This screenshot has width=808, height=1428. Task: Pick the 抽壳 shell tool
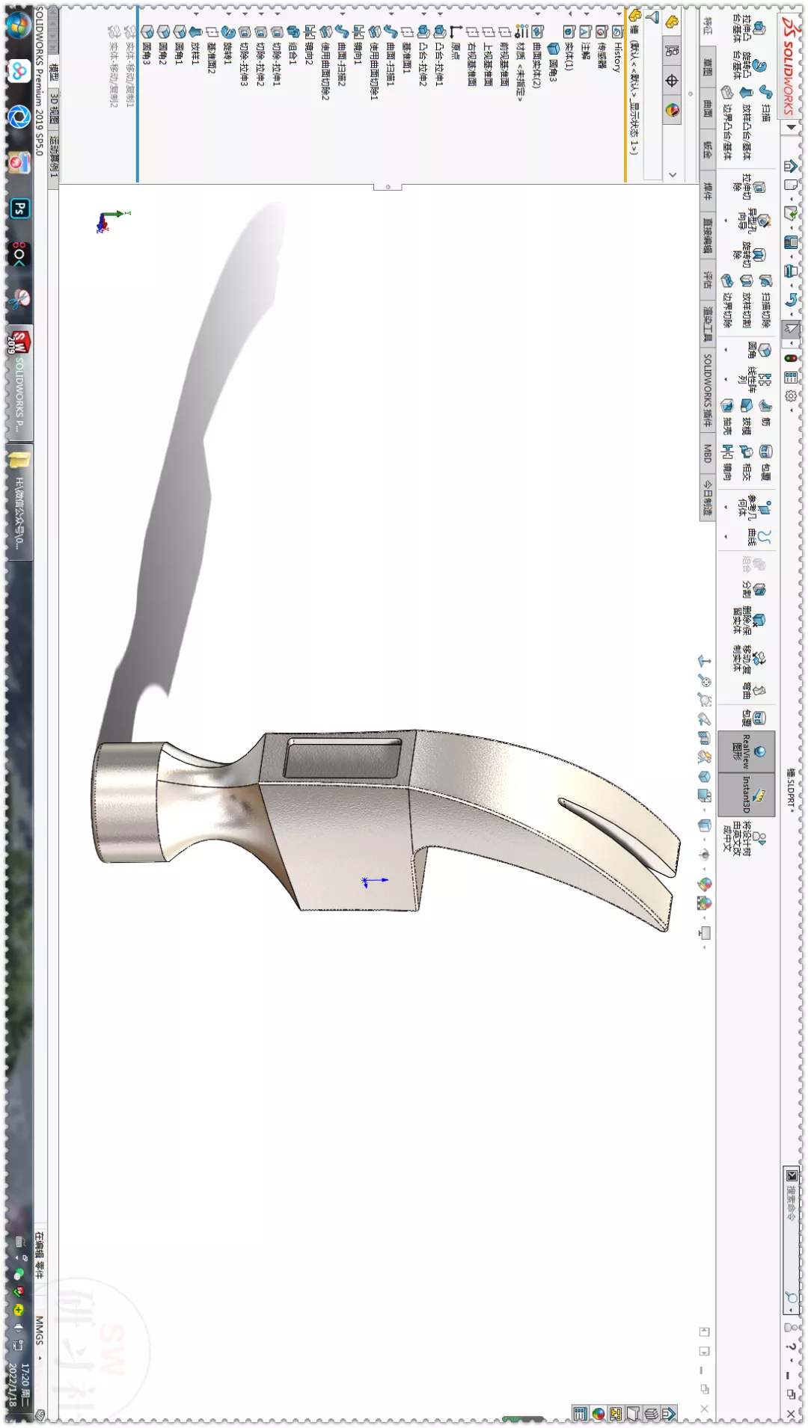(x=727, y=416)
